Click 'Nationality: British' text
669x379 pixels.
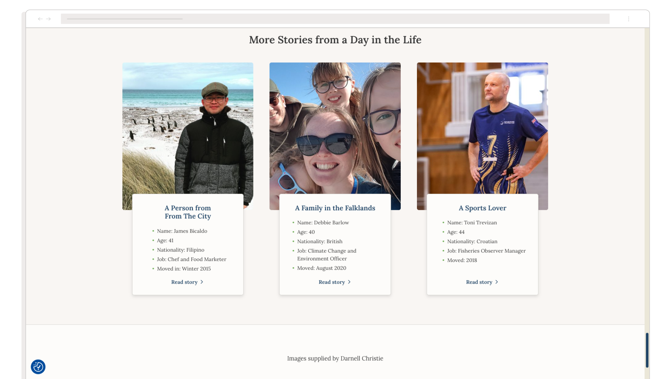[x=320, y=241]
